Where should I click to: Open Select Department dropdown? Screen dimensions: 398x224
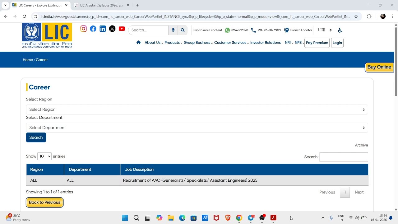point(197,128)
